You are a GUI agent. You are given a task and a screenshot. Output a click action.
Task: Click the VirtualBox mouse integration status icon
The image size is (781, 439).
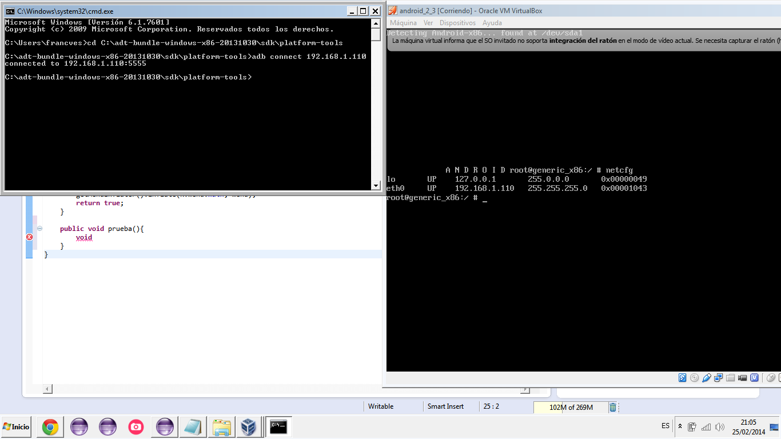point(771,378)
